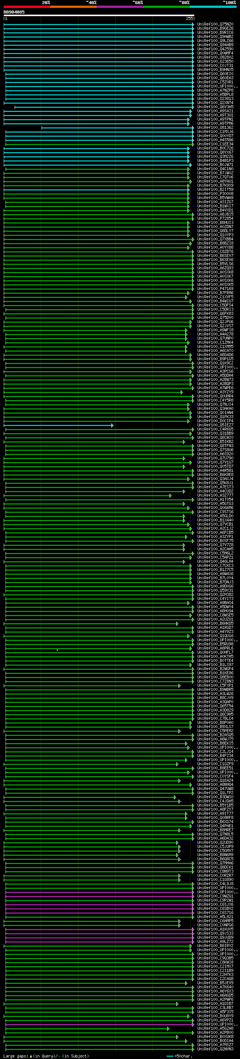The image size is (240, 1059).
Task: Click the UniRef100_Q8TFN3 label
Action: pyautogui.click(x=215, y=446)
